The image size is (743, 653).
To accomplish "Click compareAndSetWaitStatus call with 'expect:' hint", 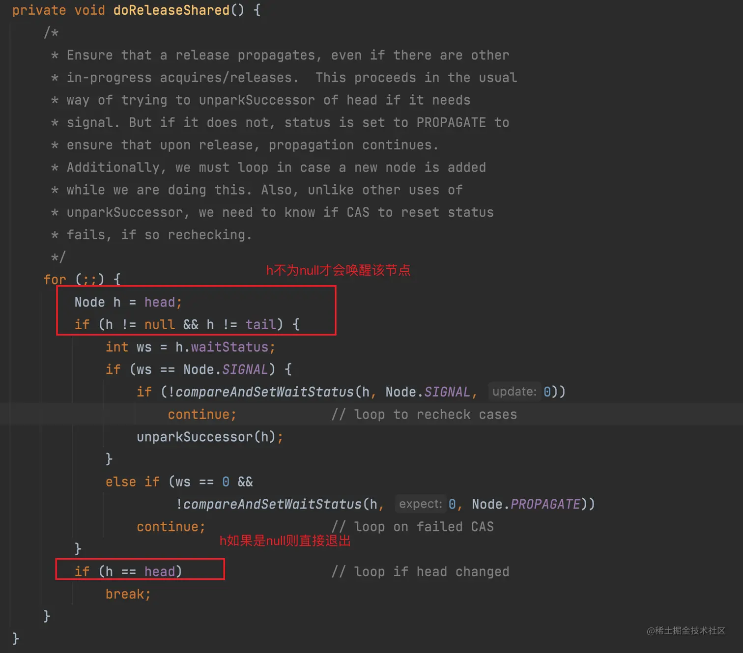I will [x=272, y=504].
